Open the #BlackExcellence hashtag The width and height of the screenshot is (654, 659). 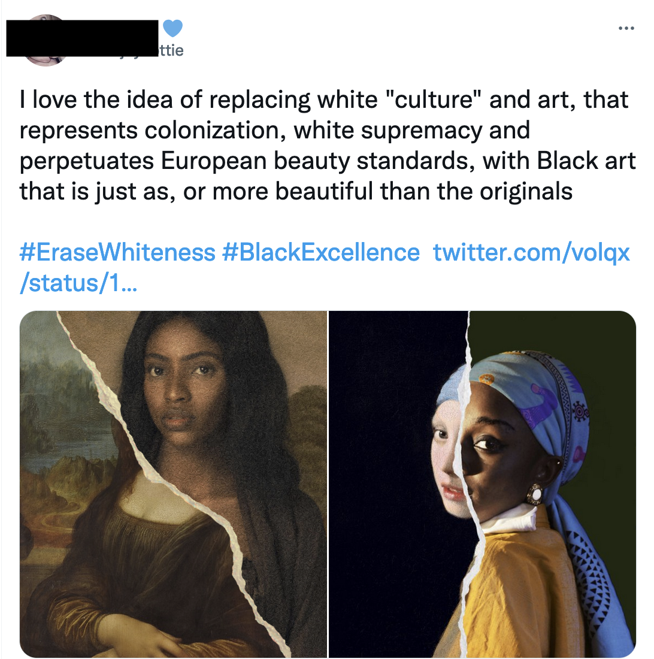tap(320, 253)
